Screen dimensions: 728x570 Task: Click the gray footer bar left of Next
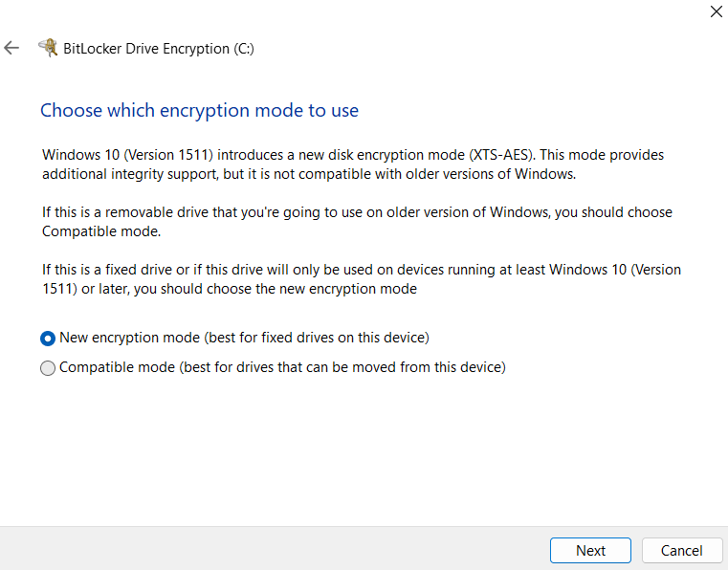click(x=274, y=549)
